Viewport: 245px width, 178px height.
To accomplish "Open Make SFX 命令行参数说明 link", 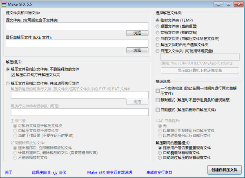I will [109, 172].
